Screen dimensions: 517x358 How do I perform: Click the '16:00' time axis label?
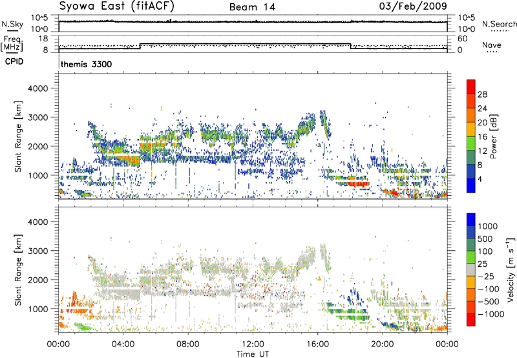click(x=317, y=344)
